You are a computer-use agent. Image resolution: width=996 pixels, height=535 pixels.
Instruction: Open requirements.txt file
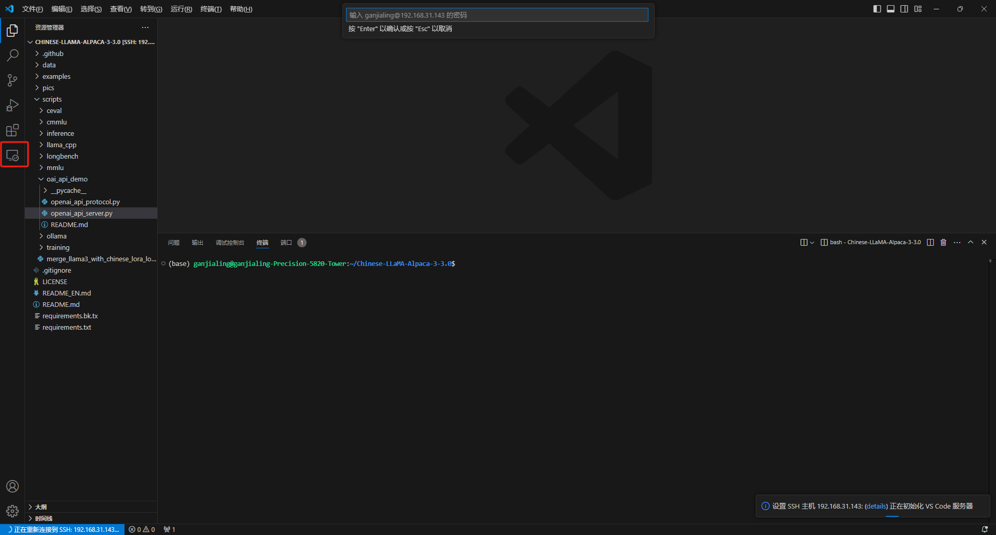pyautogui.click(x=91, y=327)
